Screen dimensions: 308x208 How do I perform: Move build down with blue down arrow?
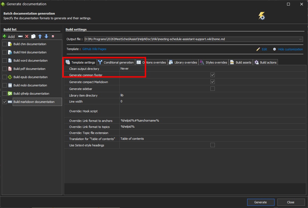coord(46,36)
